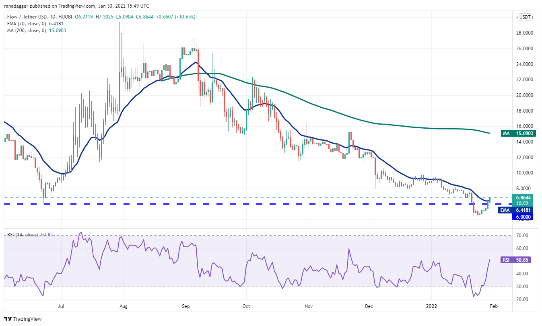Click the Sep label on time axis
The height and width of the screenshot is (326, 542).
pos(185,305)
